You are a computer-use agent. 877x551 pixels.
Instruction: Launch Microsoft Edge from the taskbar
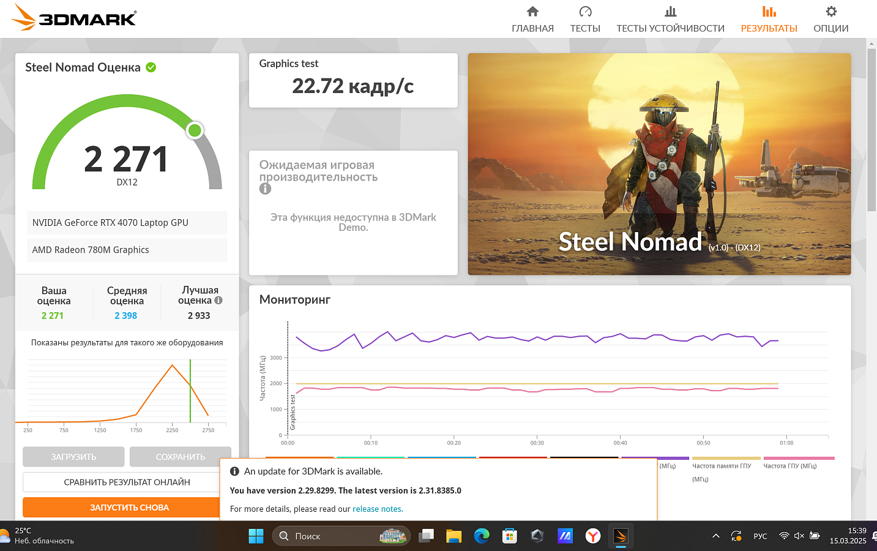pyautogui.click(x=482, y=536)
